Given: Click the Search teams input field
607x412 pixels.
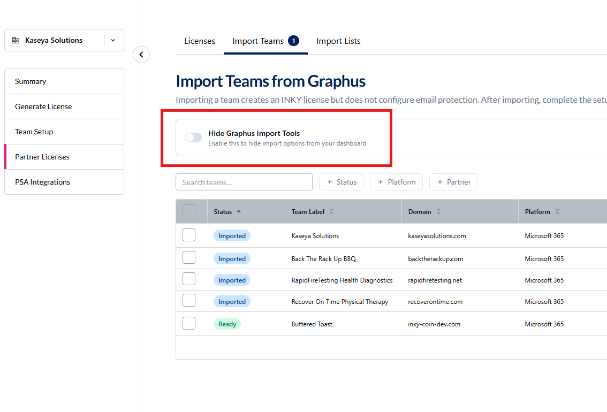Looking at the screenshot, I should click(x=244, y=182).
